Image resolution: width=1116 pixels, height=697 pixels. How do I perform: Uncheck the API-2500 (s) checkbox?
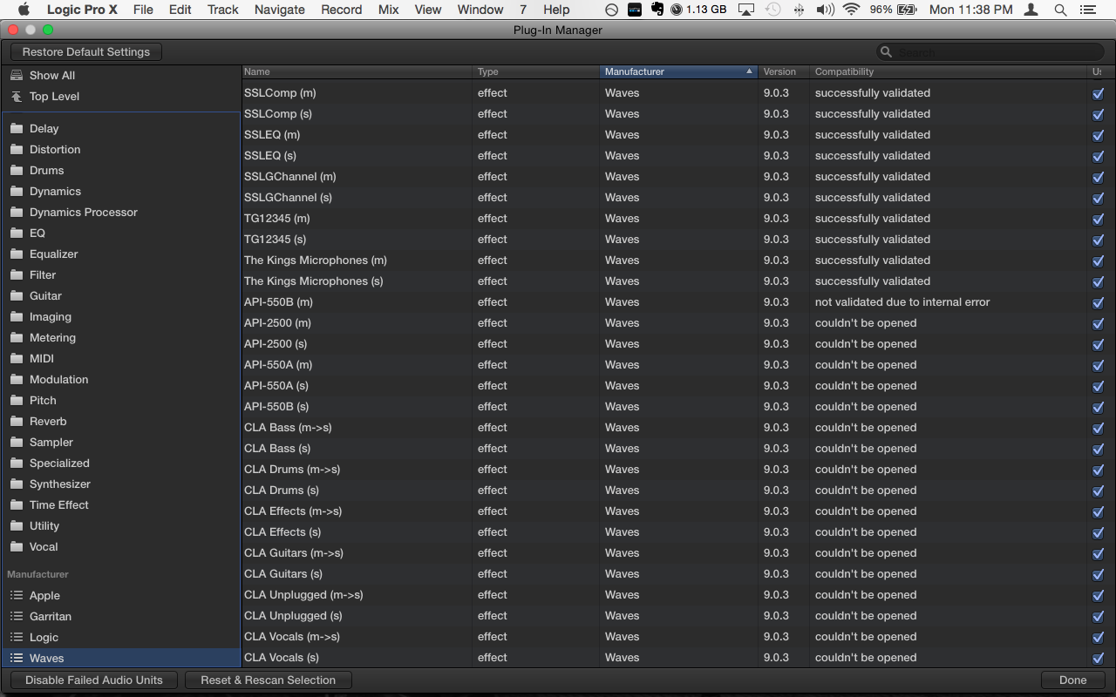1098,344
